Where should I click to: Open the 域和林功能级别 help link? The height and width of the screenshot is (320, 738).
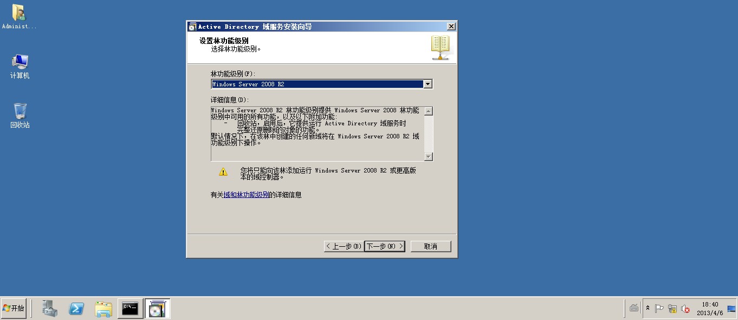246,195
